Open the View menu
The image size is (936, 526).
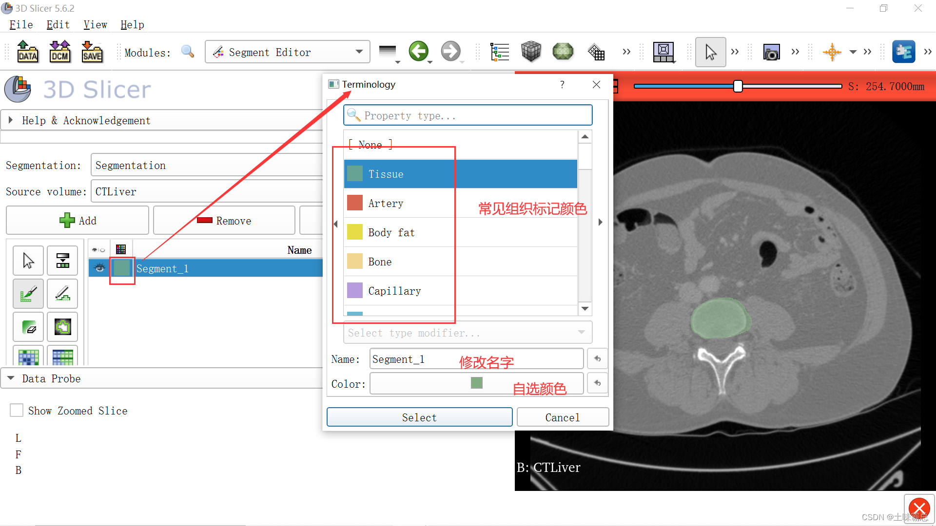pyautogui.click(x=95, y=24)
